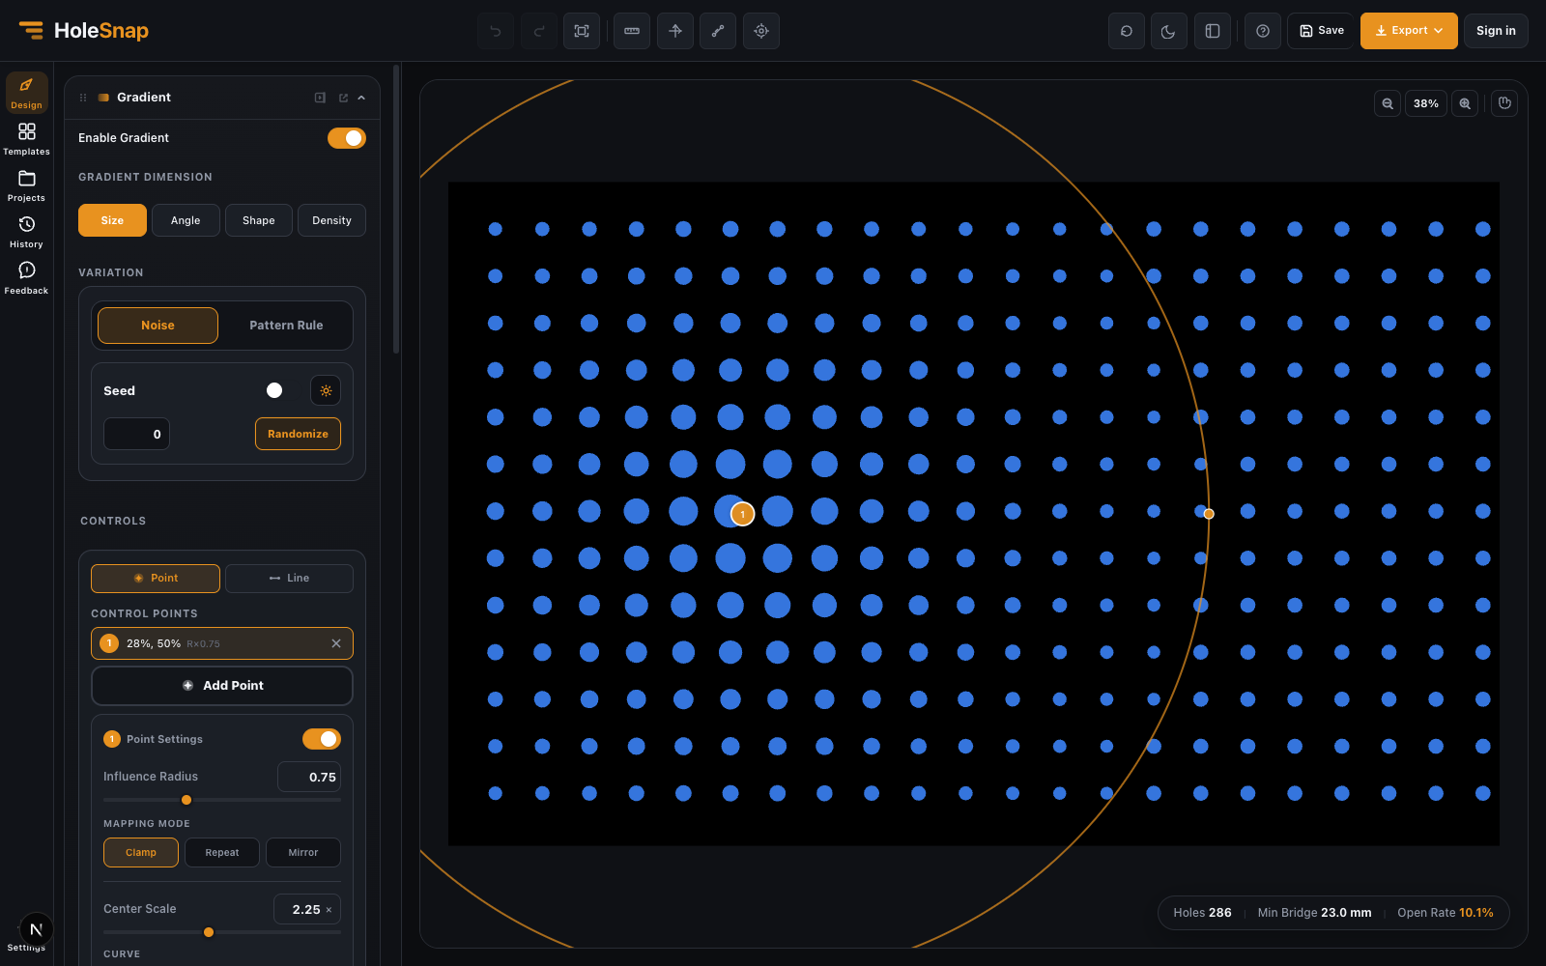Screen dimensions: 1546x966
Task: Select Pattern Rule variation mode
Action: pos(286,326)
